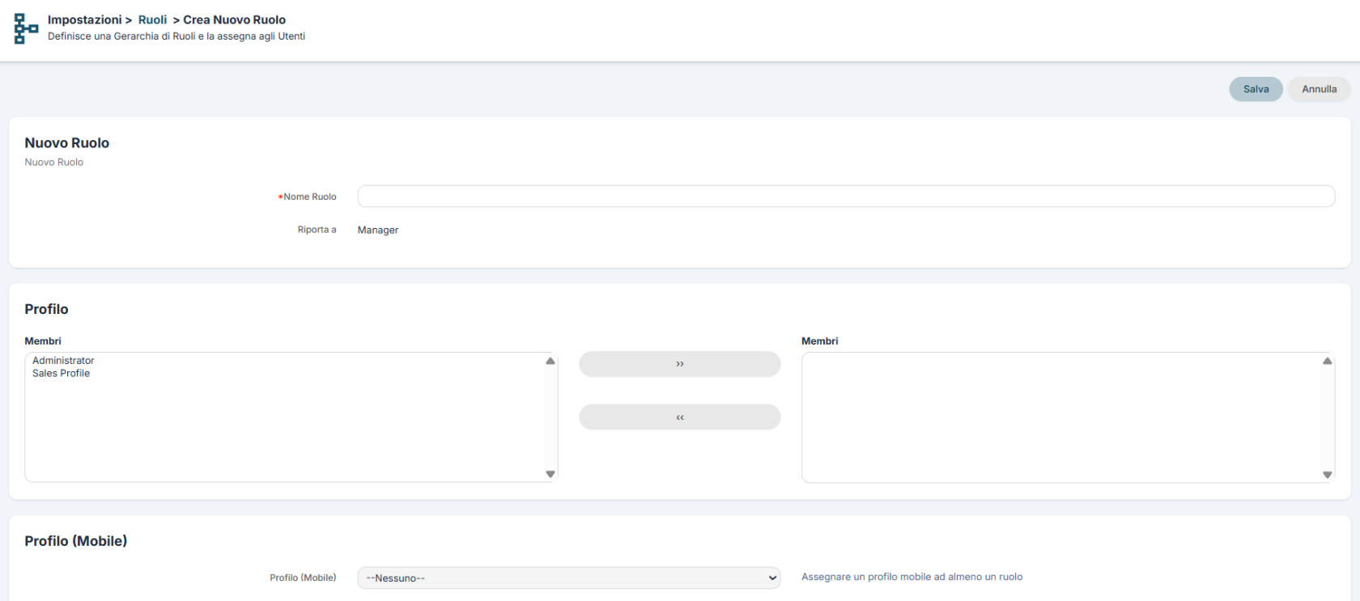Click the role hierarchy icon in header
Screen dimensions: 1360x601
(x=26, y=28)
